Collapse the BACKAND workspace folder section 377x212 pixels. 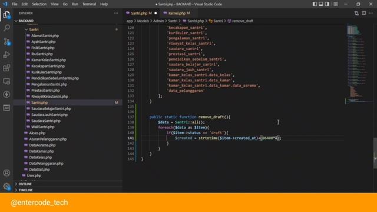coord(68,21)
